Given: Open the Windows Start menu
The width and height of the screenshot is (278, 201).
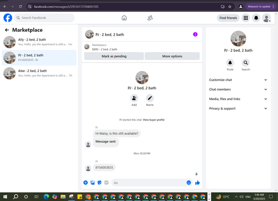Looking at the screenshot, I should 5,197.
